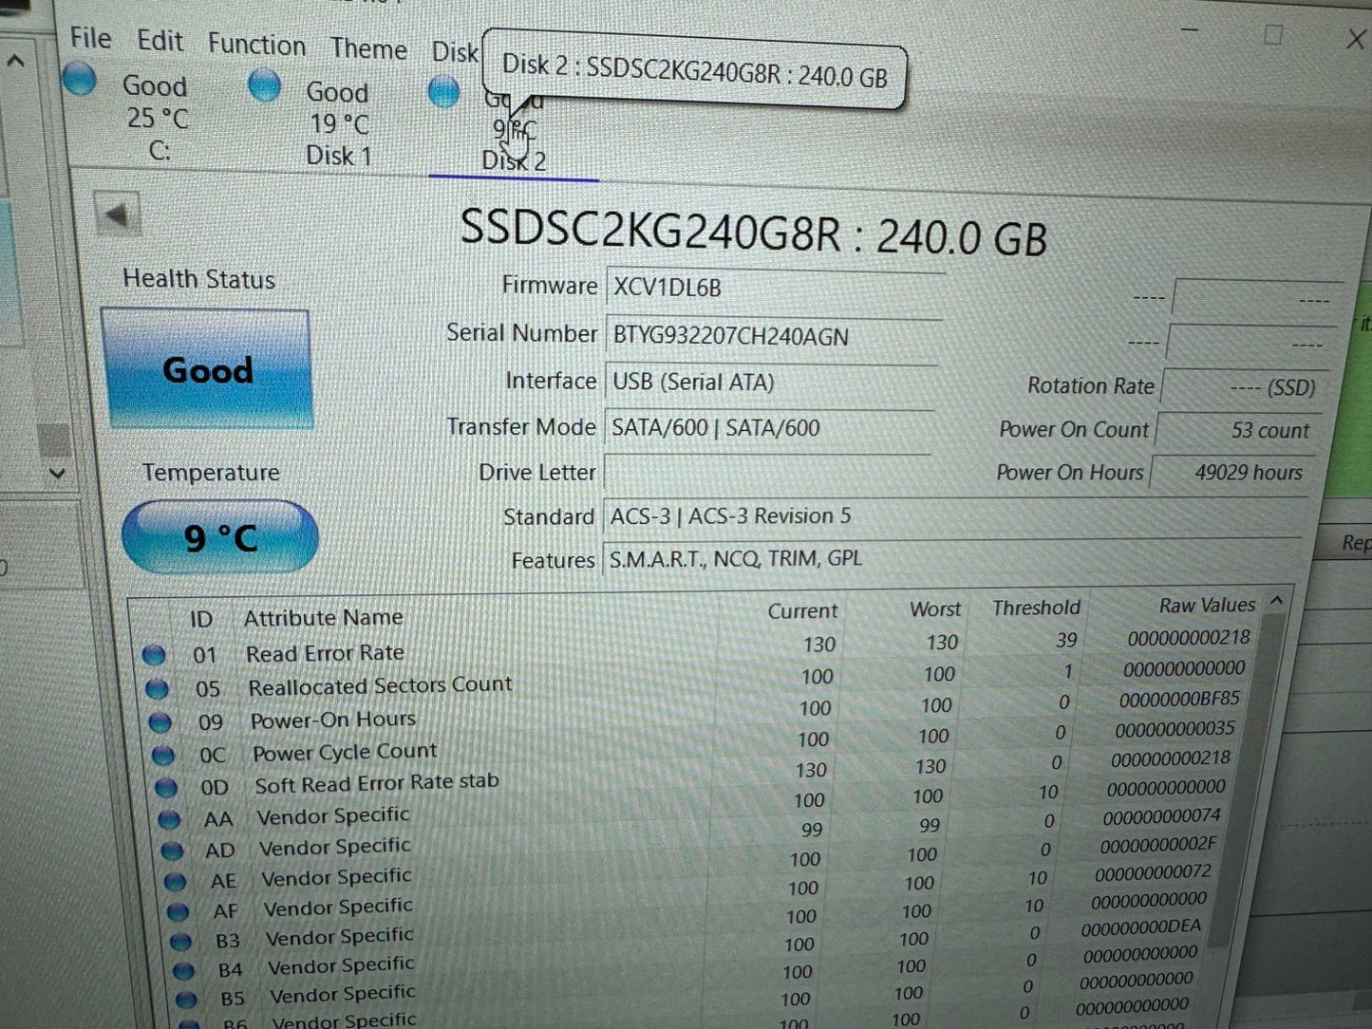The width and height of the screenshot is (1372, 1029).
Task: Click the status dot for attribute AF
Action: [179, 911]
